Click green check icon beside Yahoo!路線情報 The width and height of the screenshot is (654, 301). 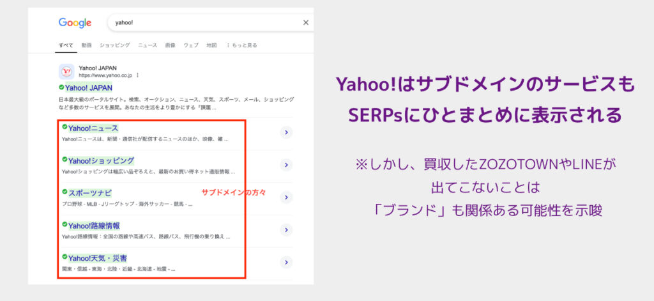point(65,224)
